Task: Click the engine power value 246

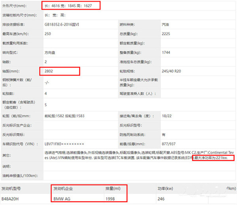Action: coord(161,199)
